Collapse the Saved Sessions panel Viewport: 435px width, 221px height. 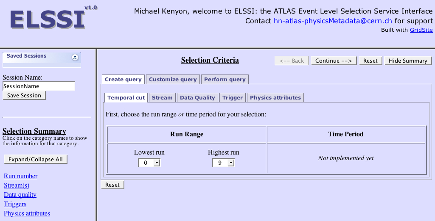pos(75,57)
